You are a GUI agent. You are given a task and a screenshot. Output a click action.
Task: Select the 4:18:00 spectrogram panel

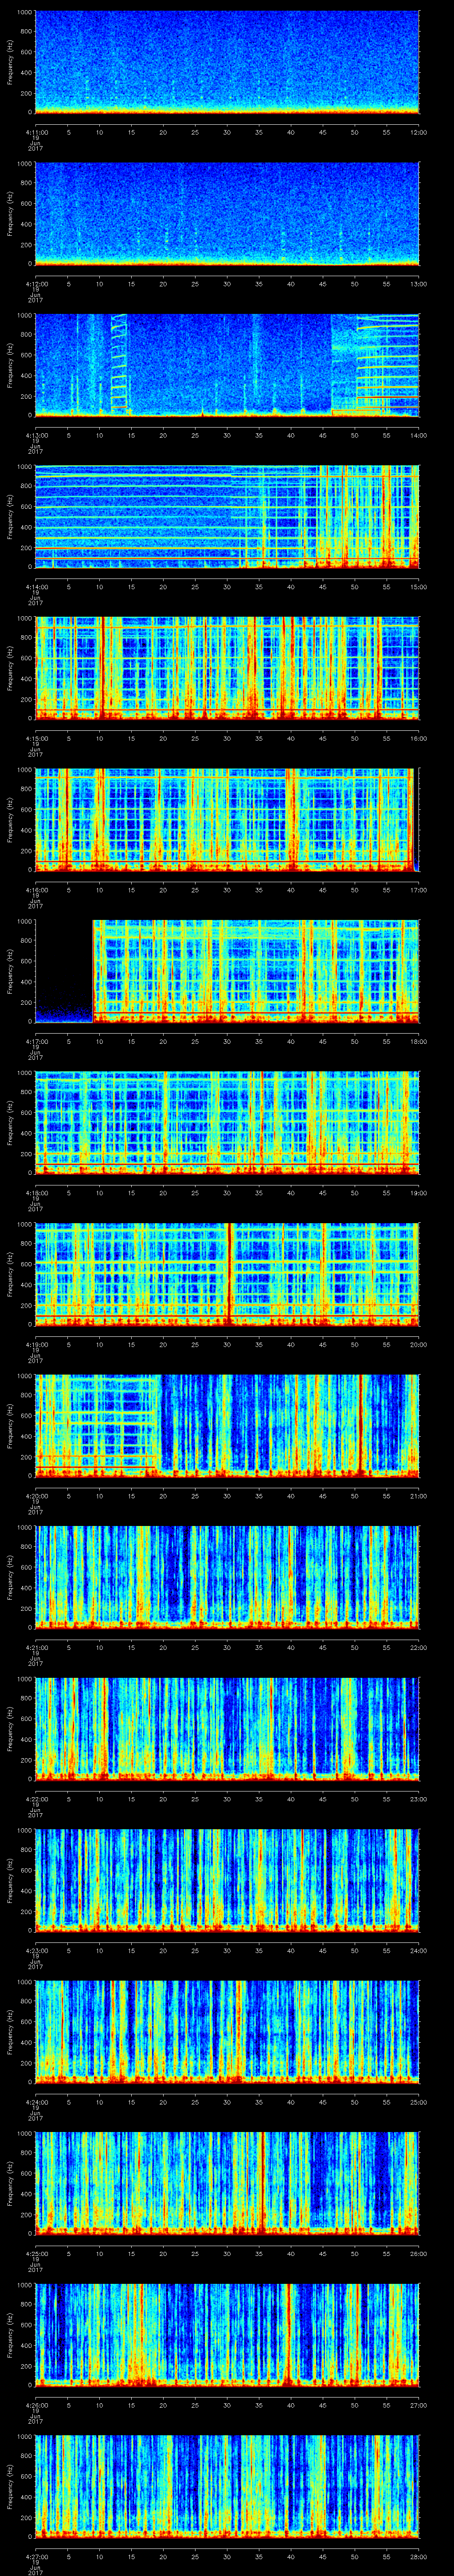coord(227,1121)
